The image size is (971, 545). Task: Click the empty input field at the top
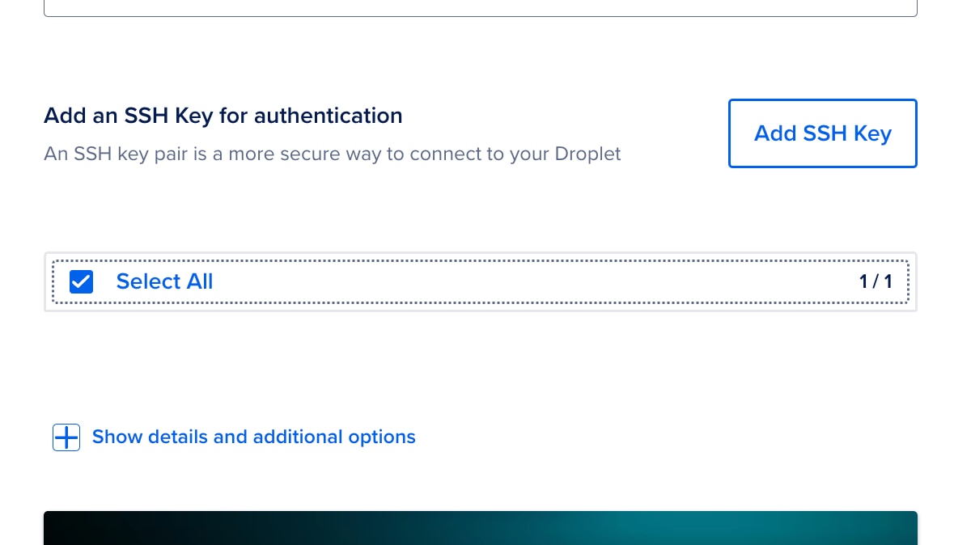tap(480, 6)
